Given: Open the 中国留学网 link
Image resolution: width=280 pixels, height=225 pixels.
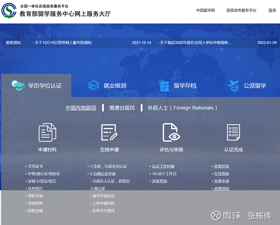Looking at the screenshot, I should coord(205,10).
